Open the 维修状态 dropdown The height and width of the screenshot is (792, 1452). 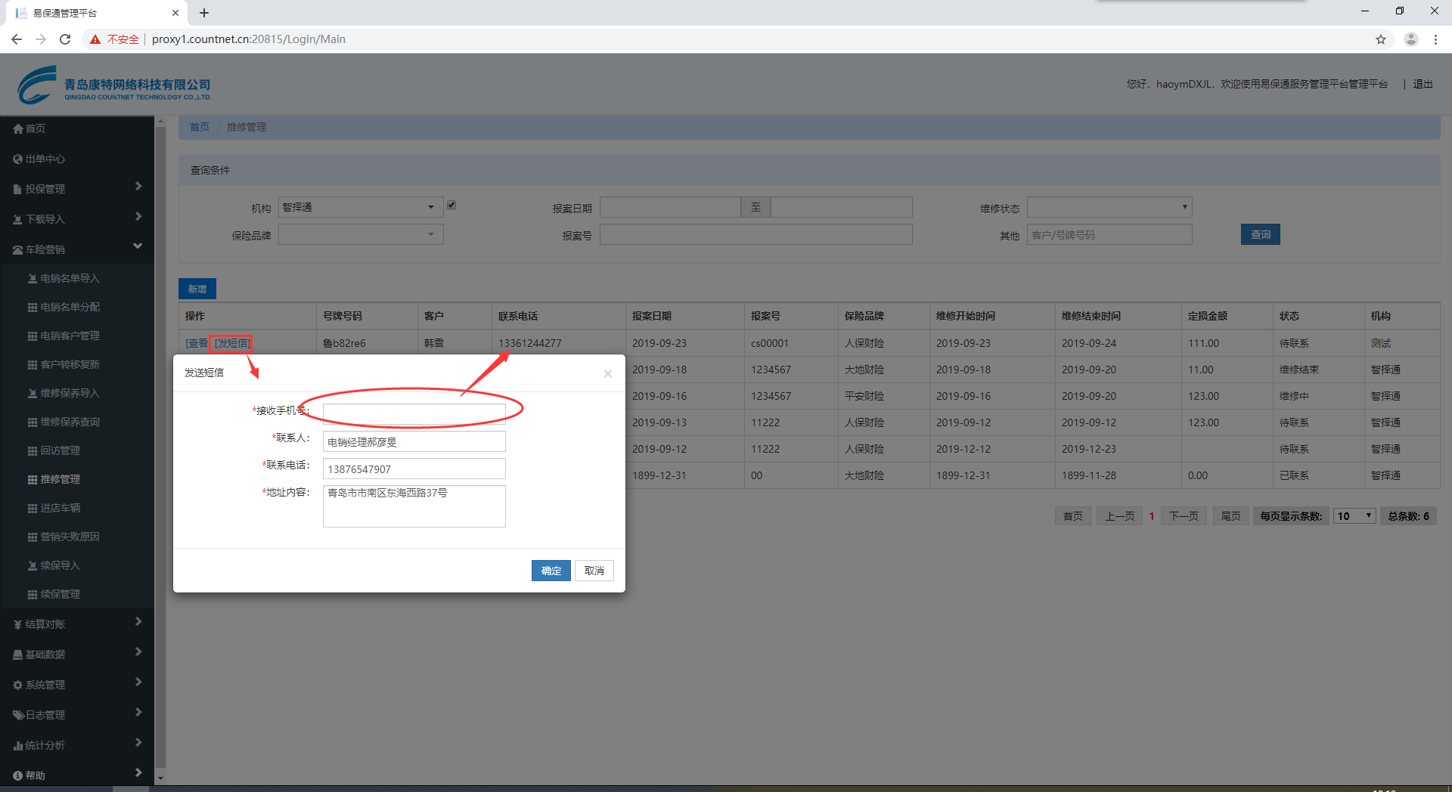(x=1109, y=207)
